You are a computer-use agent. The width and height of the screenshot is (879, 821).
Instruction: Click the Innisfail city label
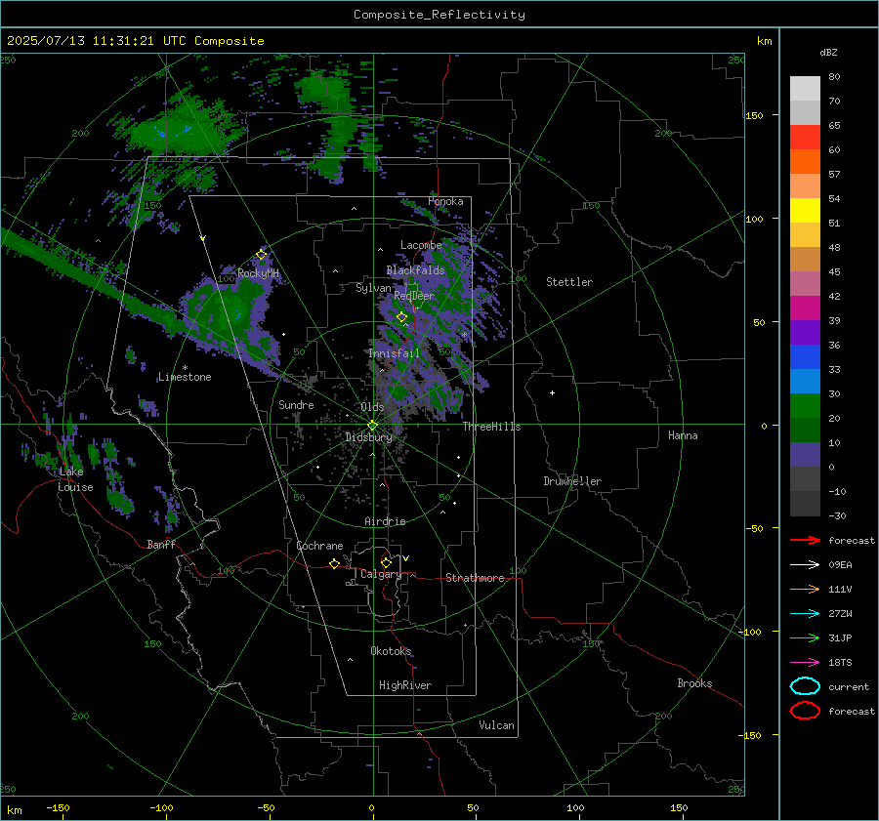[394, 353]
